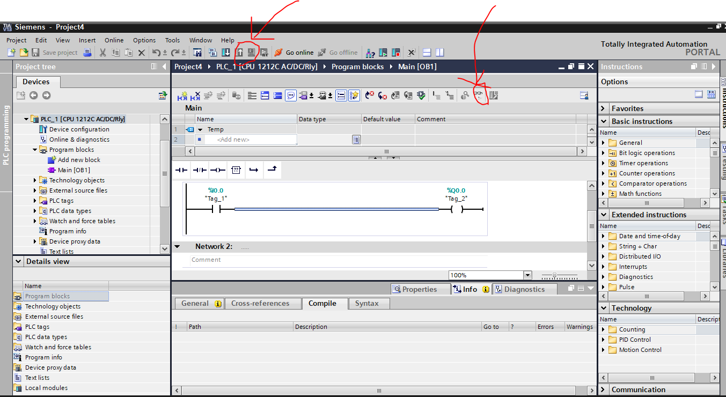Click the Open project folder icon
The image size is (726, 397).
pos(24,53)
